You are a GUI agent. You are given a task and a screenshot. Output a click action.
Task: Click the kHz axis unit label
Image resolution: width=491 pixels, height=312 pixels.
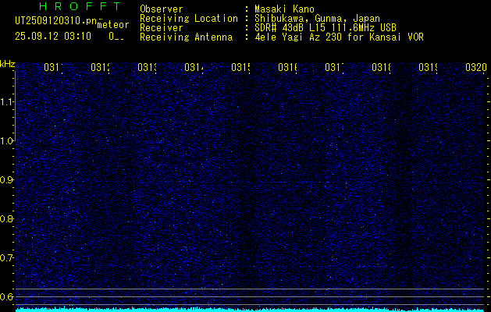pyautogui.click(x=8, y=65)
